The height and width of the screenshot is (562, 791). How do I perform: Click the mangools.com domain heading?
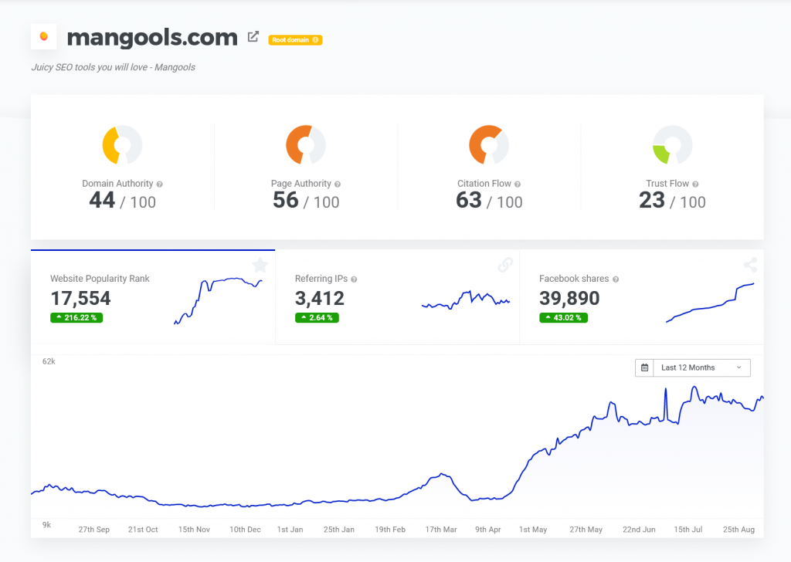152,37
